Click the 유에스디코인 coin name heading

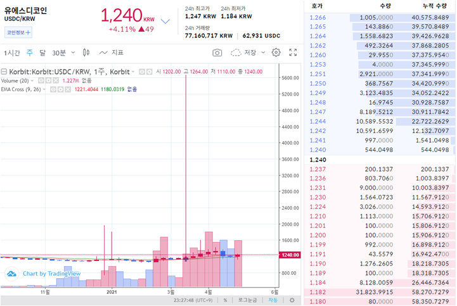pyautogui.click(x=25, y=11)
